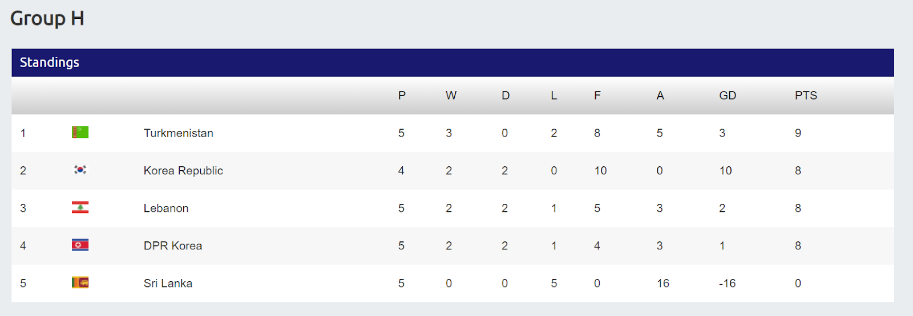The width and height of the screenshot is (913, 316).
Task: Click Korea Republic's goals for value
Action: [600, 170]
